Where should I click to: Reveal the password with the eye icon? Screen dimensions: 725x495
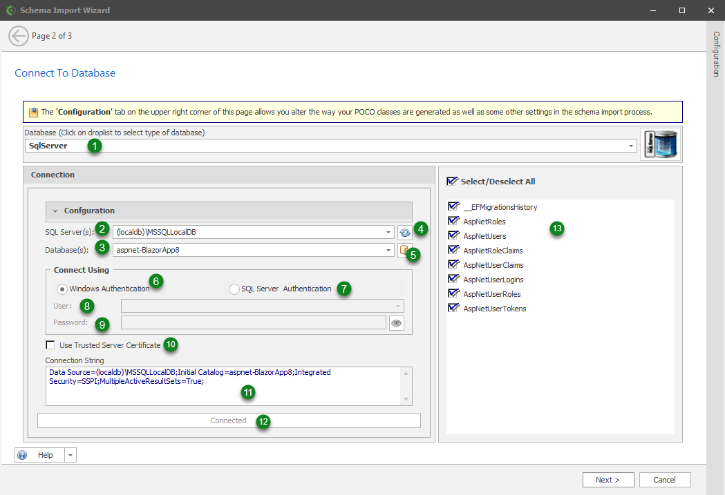396,322
